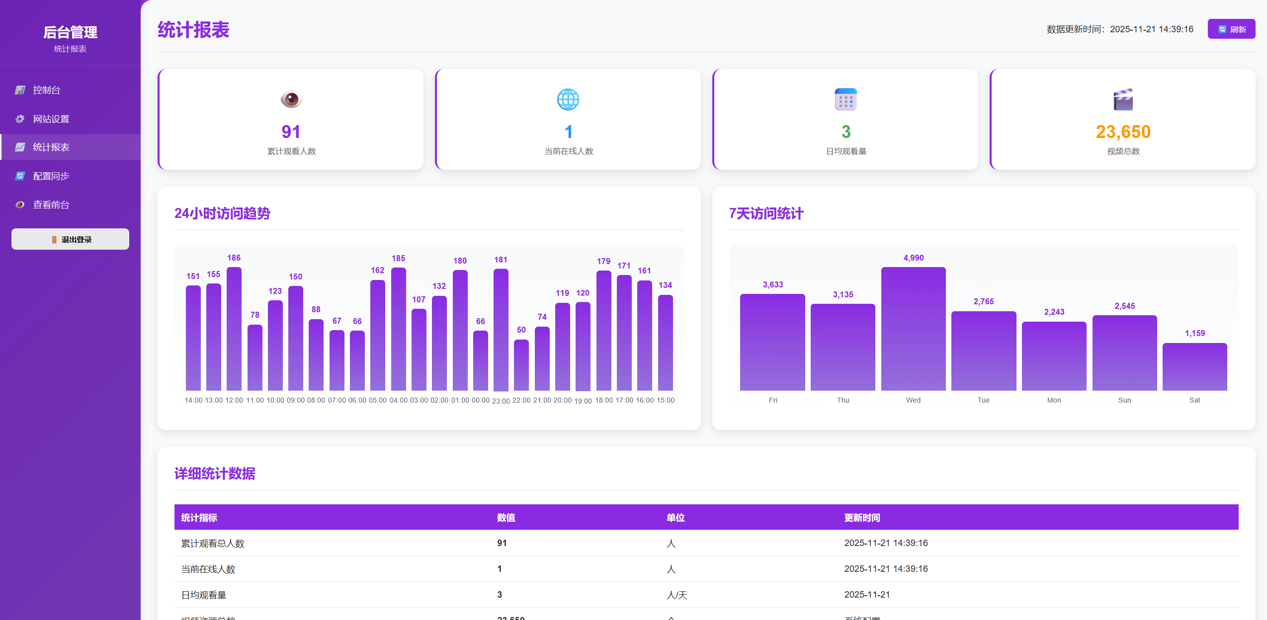
Task: Click the 数值 column header in table
Action: coord(506,517)
